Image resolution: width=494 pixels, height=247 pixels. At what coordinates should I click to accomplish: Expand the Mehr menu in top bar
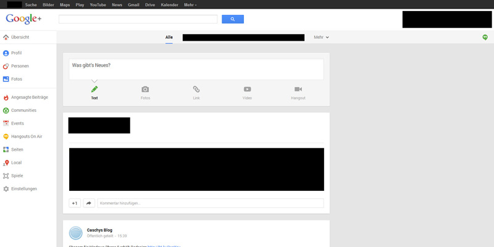(190, 5)
